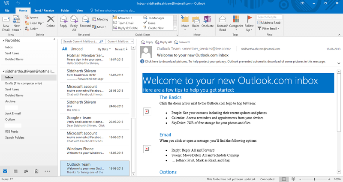This screenshot has height=182, width=343.
Task: Open the More respond options dropdown
Action: coord(99,27)
